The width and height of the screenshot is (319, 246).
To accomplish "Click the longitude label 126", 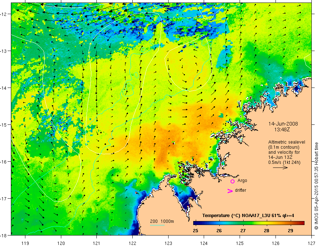I will tap(276, 243).
